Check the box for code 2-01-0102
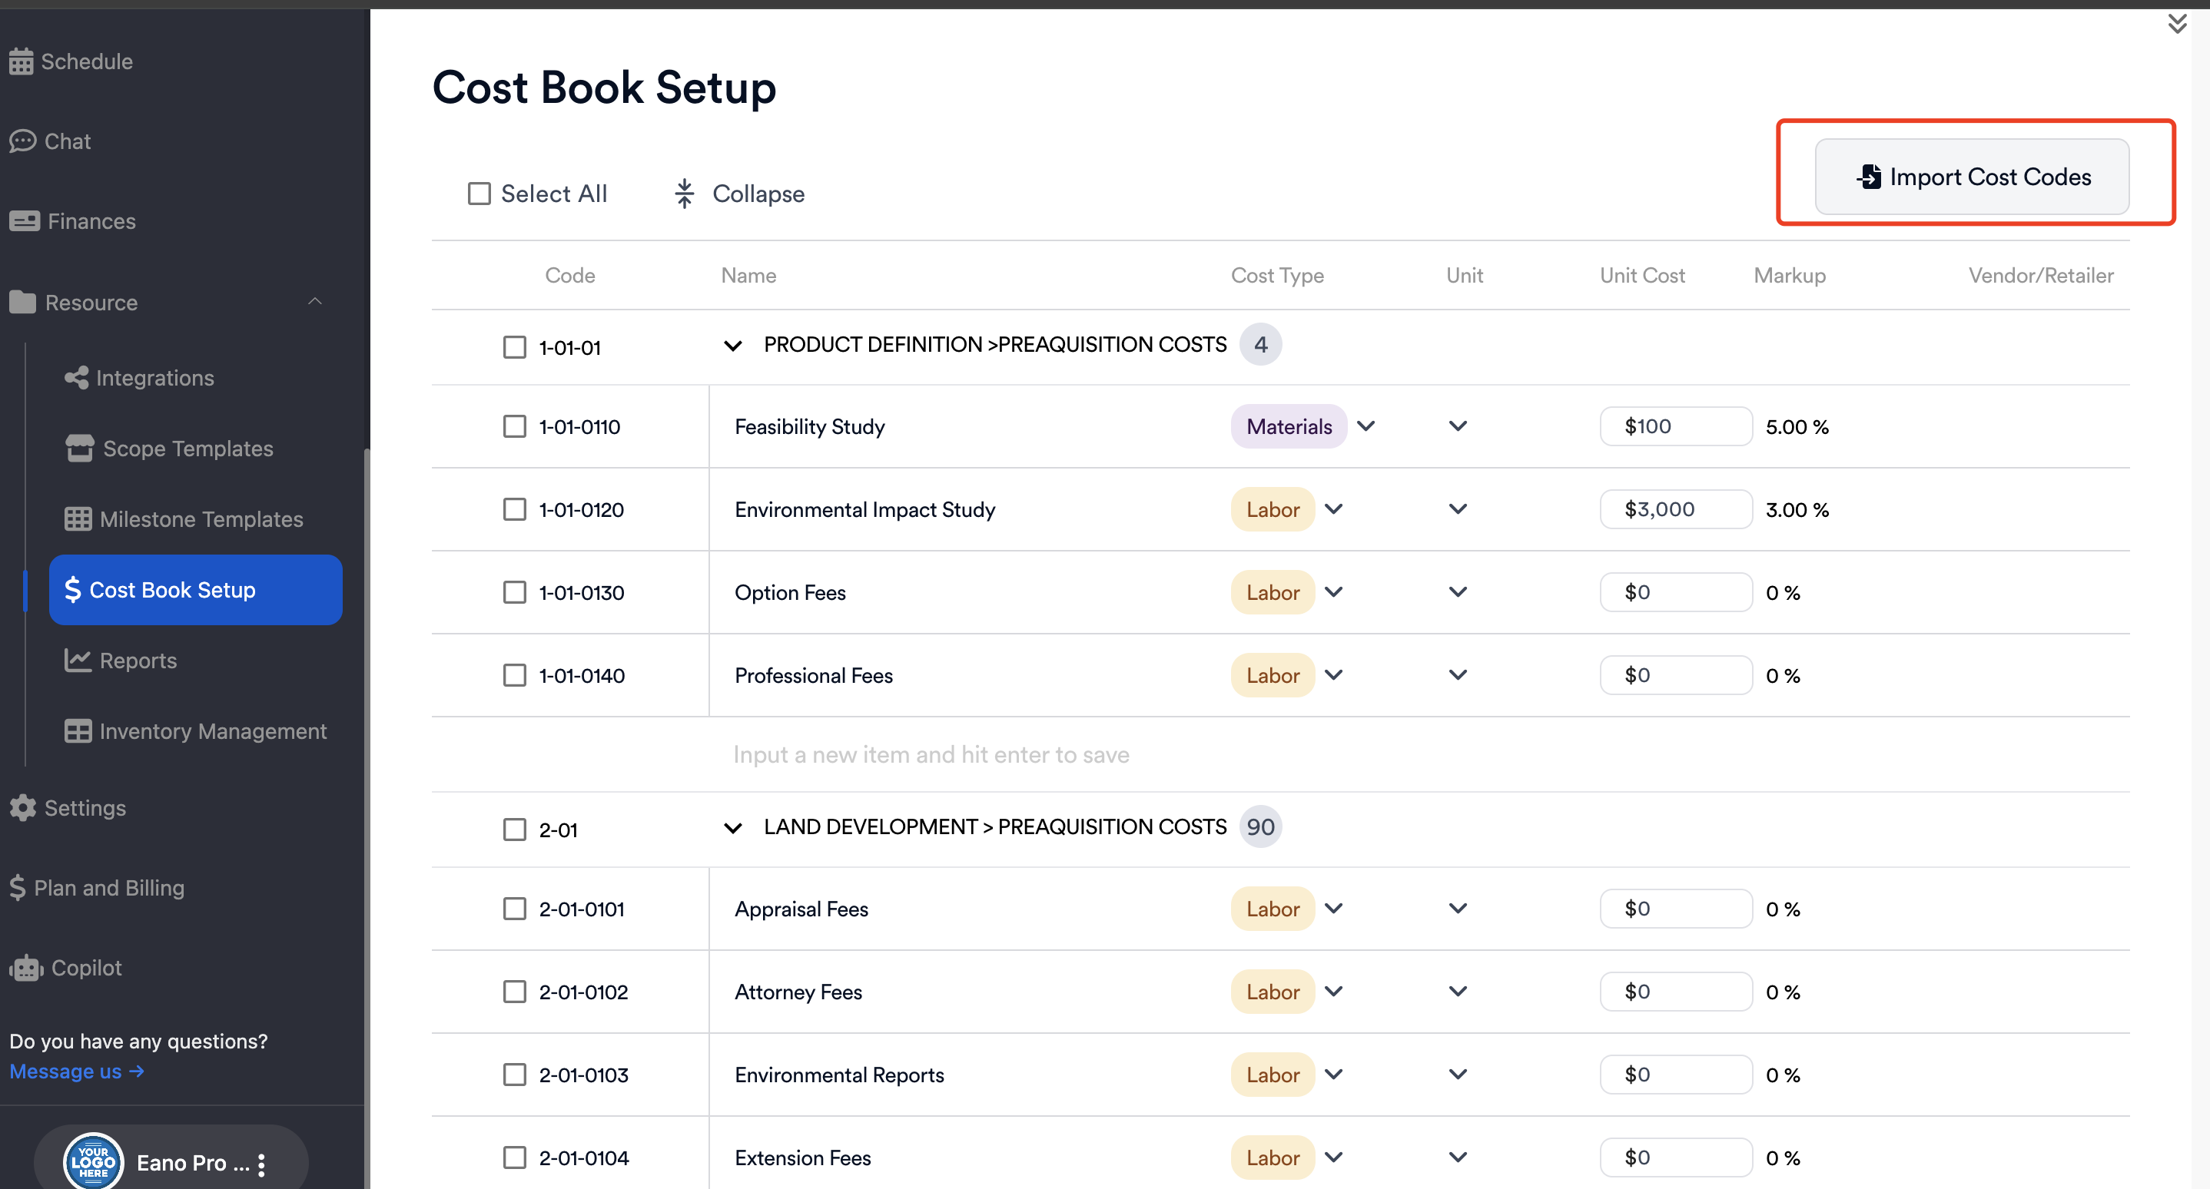Viewport: 2210px width, 1189px height. [x=515, y=992]
